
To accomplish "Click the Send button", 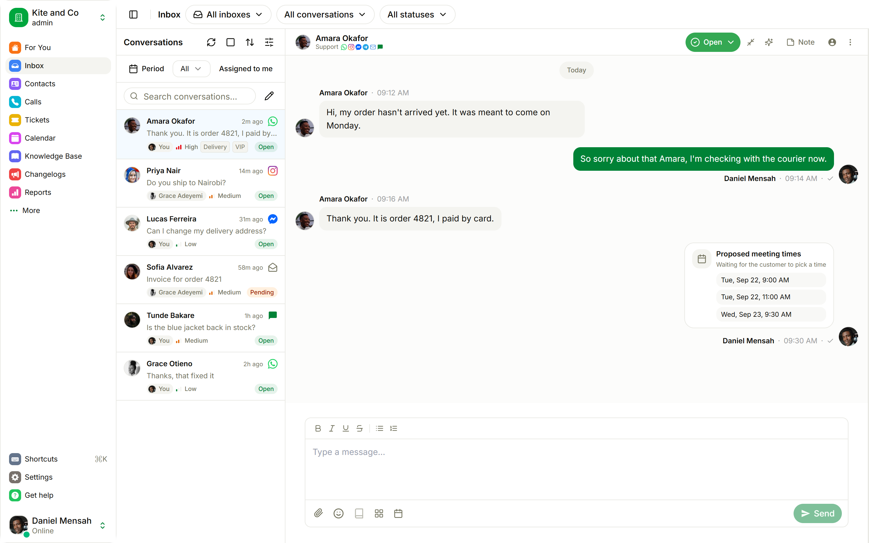I will tap(817, 513).
